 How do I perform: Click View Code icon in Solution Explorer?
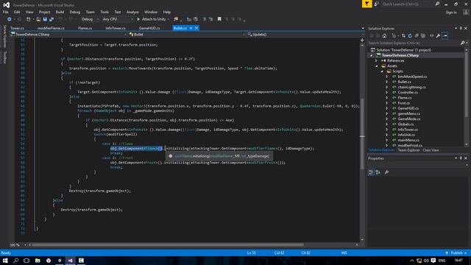click(432, 36)
